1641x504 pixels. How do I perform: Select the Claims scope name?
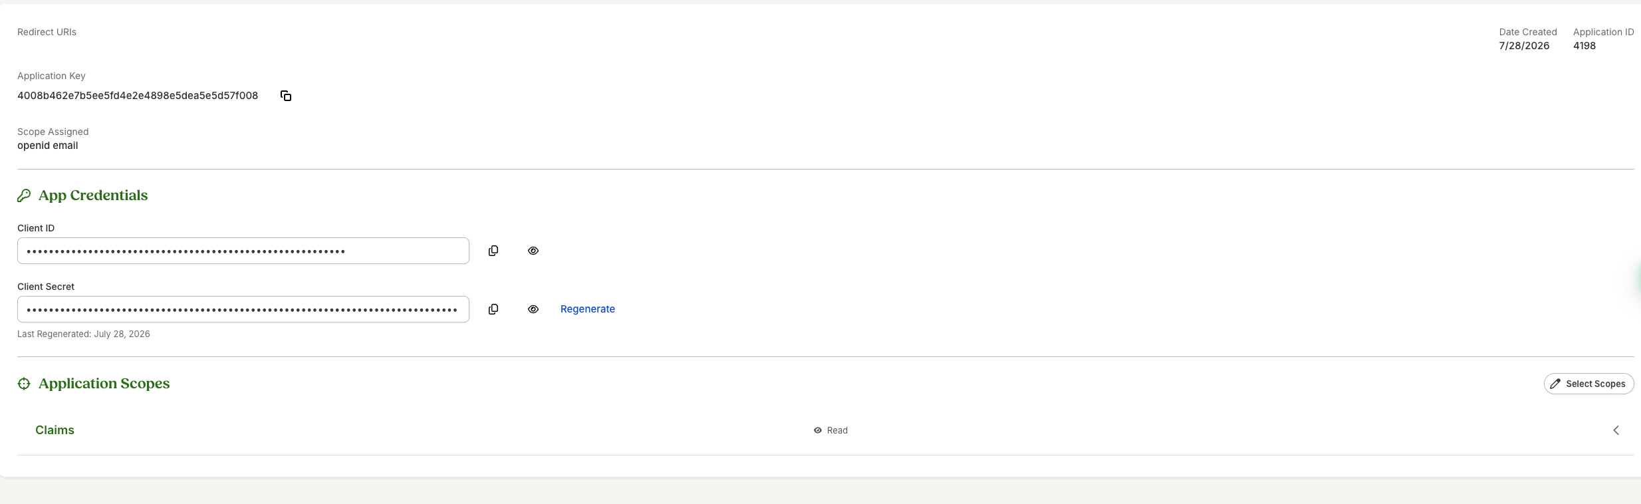point(55,430)
